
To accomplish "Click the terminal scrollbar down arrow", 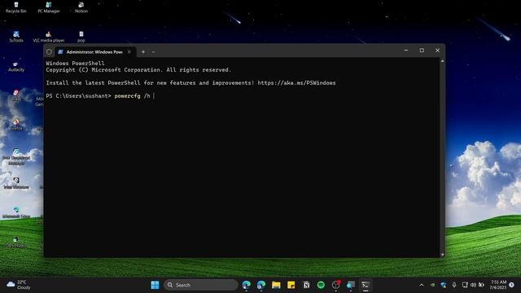I will (442, 255).
